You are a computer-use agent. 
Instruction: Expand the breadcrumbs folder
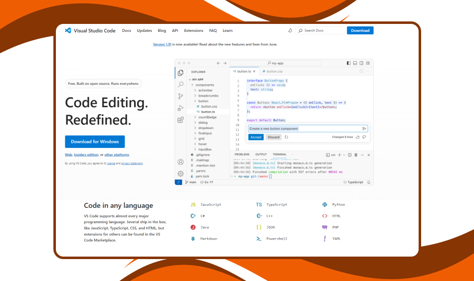tap(206, 96)
